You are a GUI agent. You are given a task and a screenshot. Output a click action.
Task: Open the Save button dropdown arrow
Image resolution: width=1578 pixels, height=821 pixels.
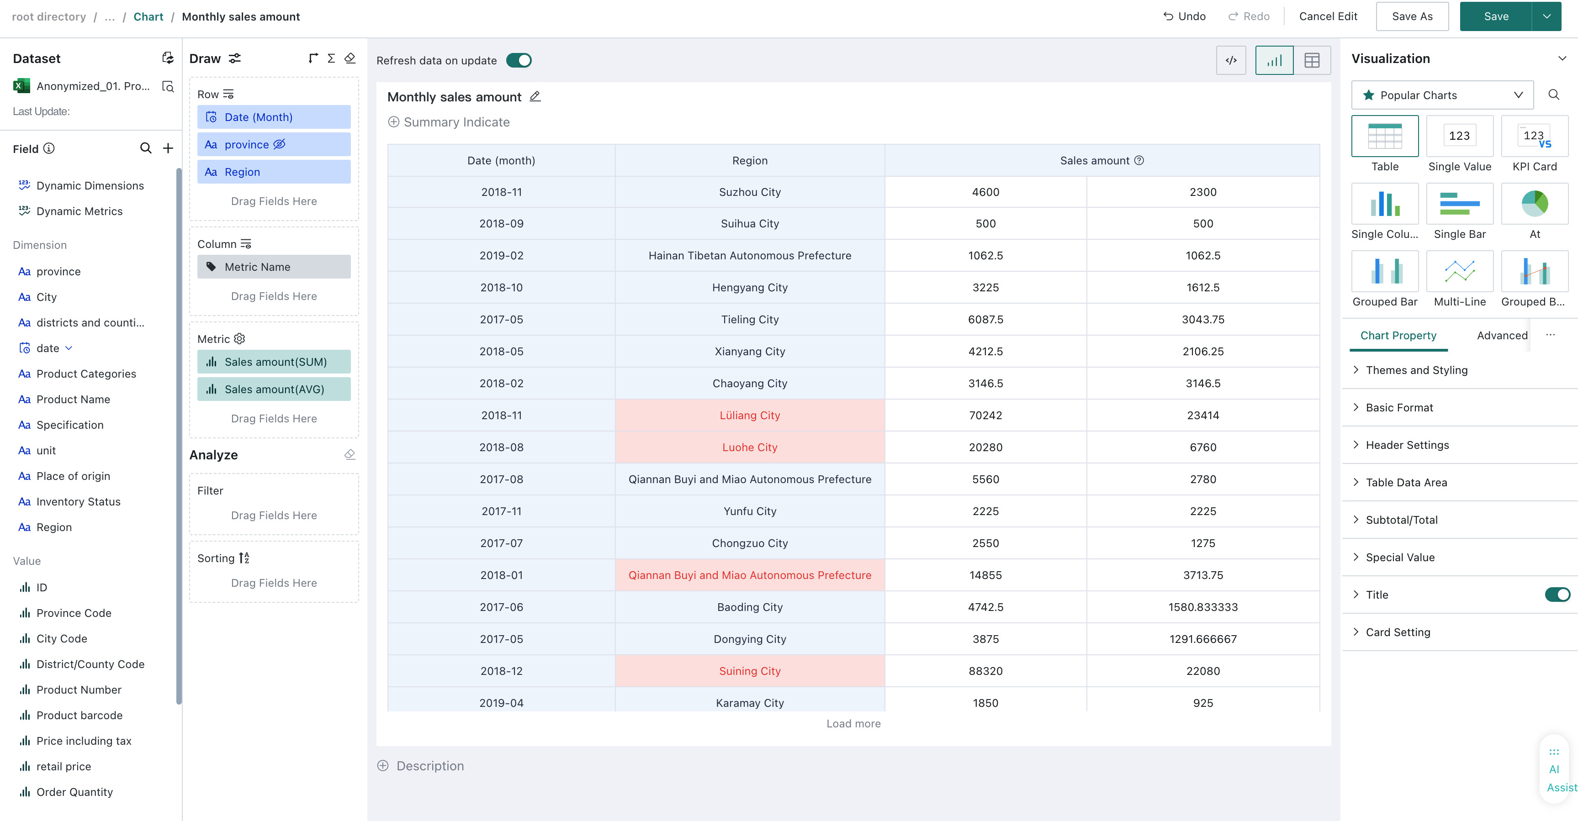click(1547, 16)
